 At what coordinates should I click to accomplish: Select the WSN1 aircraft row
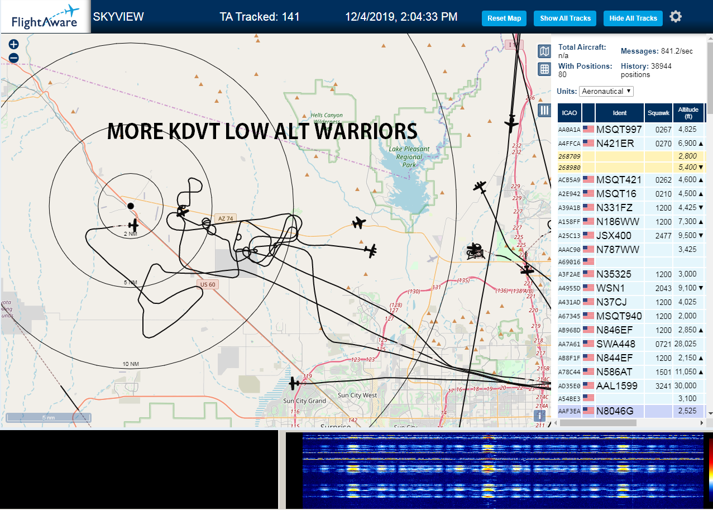(631, 288)
